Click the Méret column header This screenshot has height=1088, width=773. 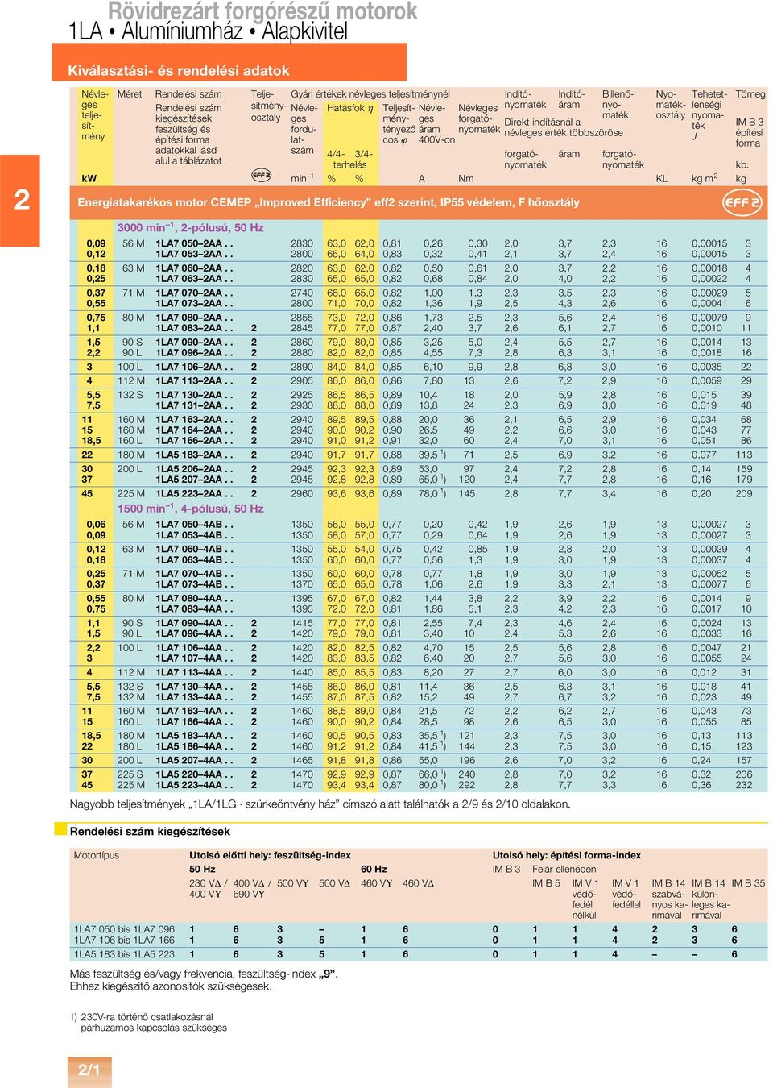130,94
